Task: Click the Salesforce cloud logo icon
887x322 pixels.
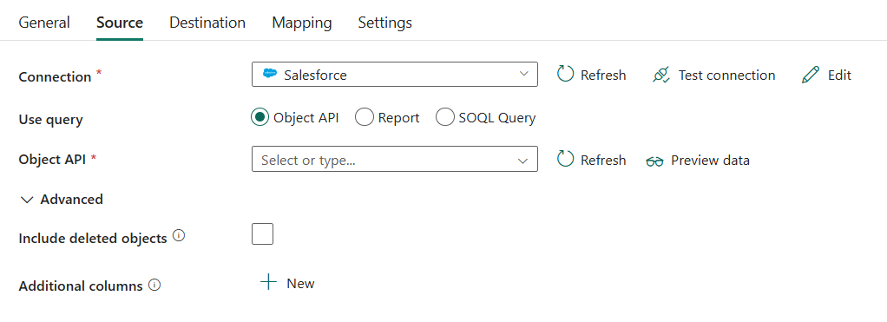Action: (x=270, y=74)
